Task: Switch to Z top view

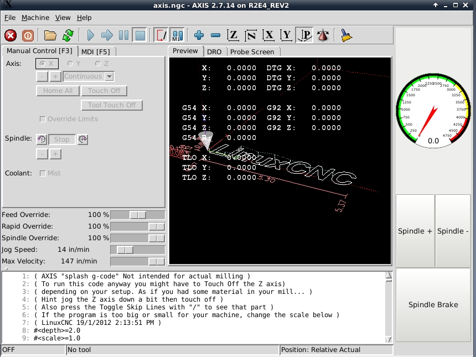Action: (233, 35)
